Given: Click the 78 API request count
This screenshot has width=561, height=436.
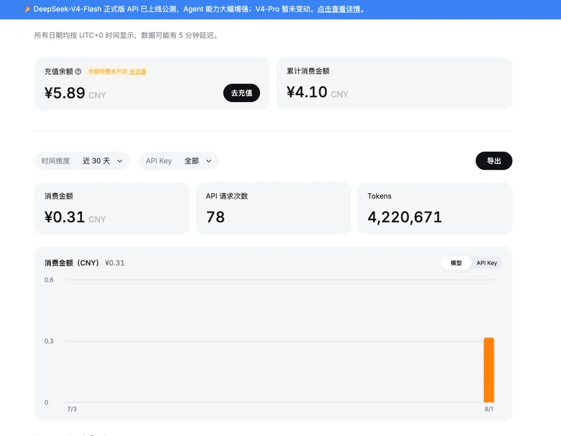Looking at the screenshot, I should pyautogui.click(x=216, y=217).
